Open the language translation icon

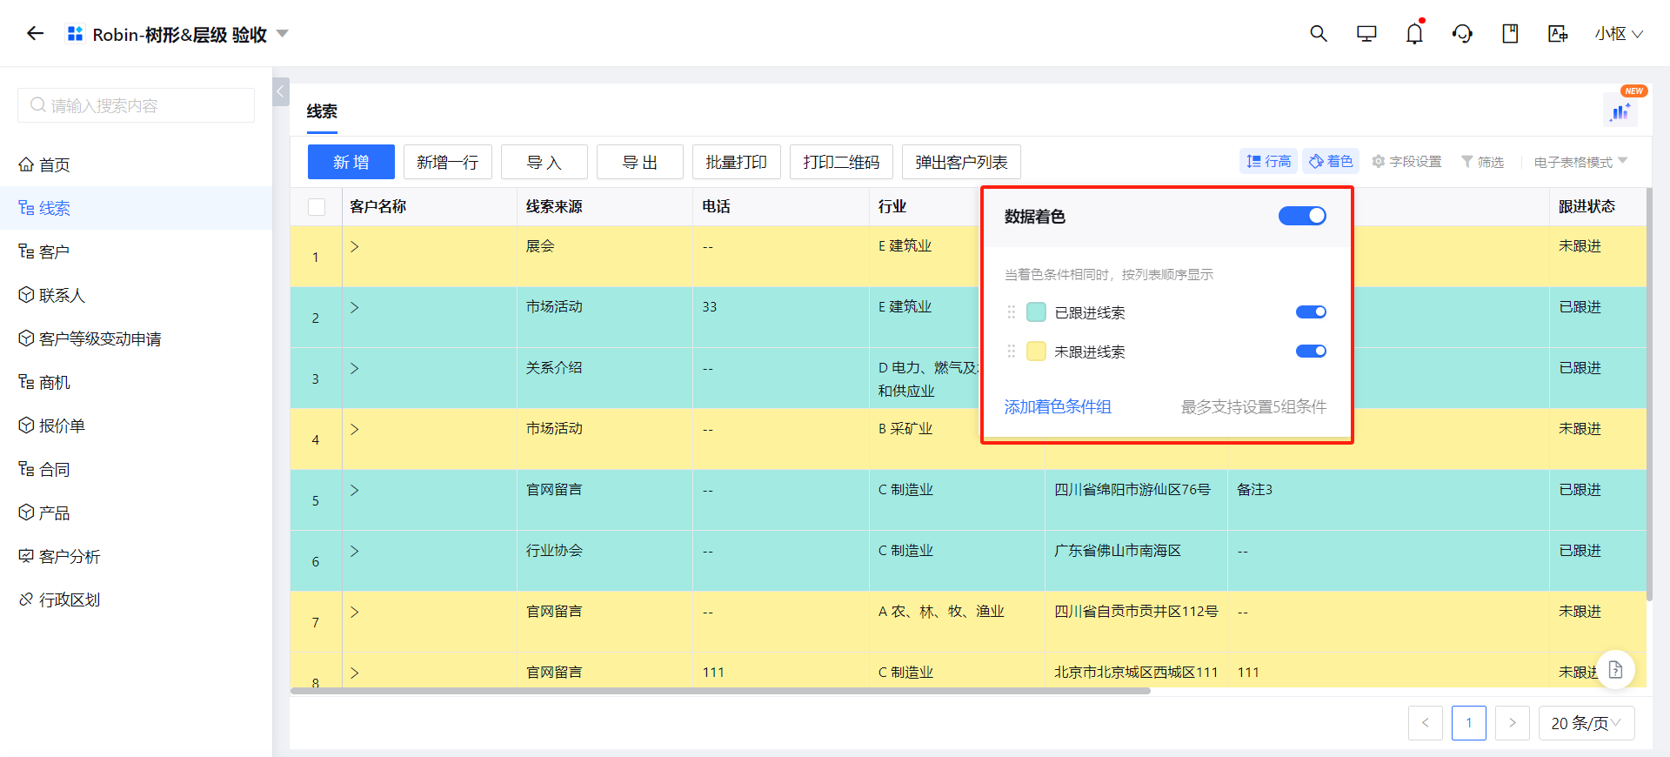(1558, 34)
